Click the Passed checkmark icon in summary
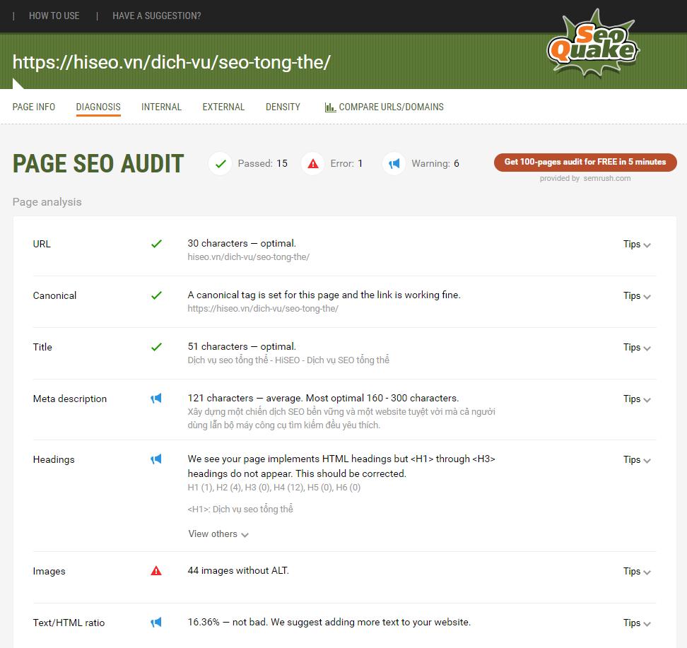 pos(220,163)
